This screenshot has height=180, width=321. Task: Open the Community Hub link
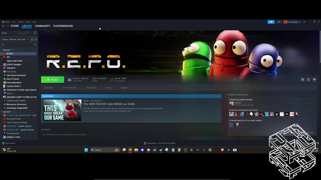[70, 88]
